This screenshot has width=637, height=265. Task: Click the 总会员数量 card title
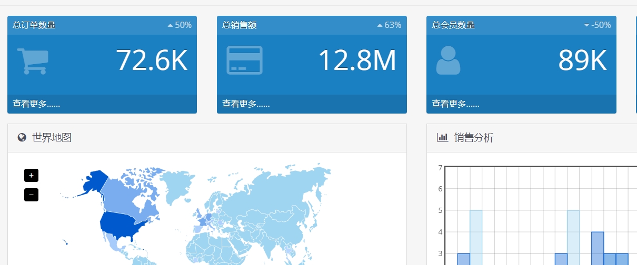[x=453, y=25]
